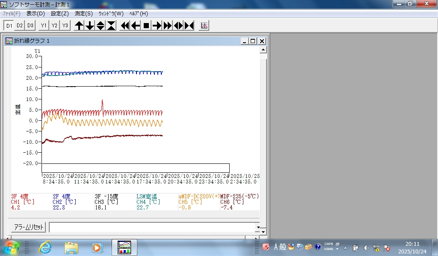Click the vertical expand up-down arrows icon
Screen dimensions: 438x256
coord(101,26)
